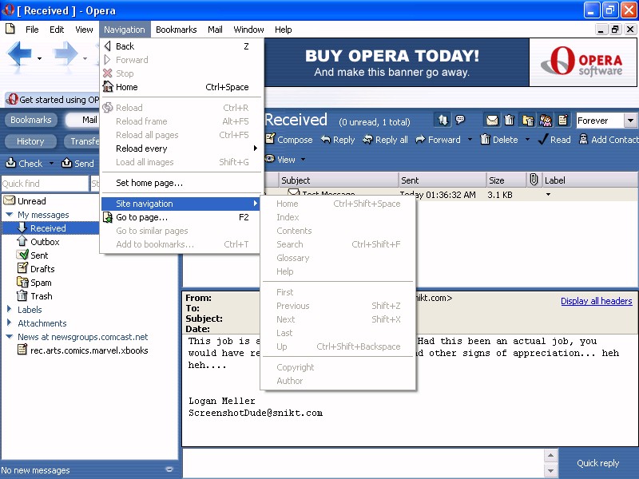Expand the Attachments tree node

9,323
